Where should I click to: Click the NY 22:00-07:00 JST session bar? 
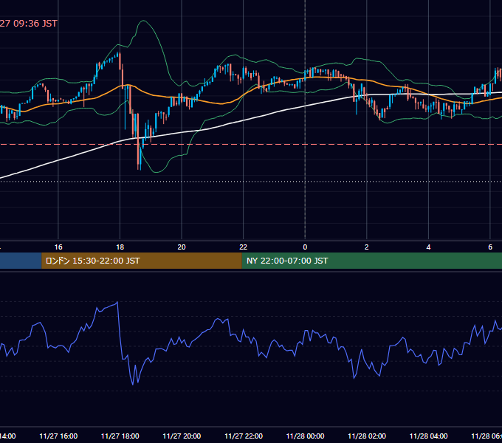coord(371,261)
